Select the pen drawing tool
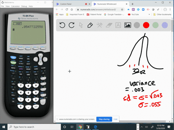 click(90, 25)
